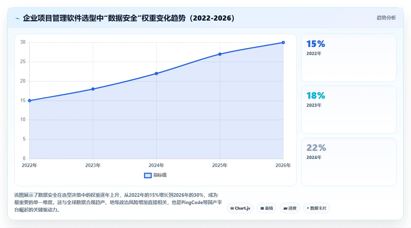411x228 pixels.
Task: Click the icon inside the Chart.js tag
Action: coord(232,208)
